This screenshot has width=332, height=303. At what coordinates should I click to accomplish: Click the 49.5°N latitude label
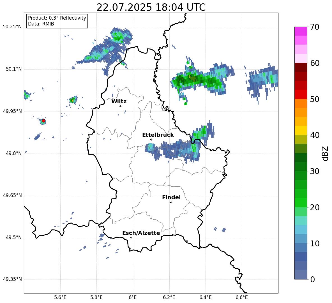click(x=14, y=238)
